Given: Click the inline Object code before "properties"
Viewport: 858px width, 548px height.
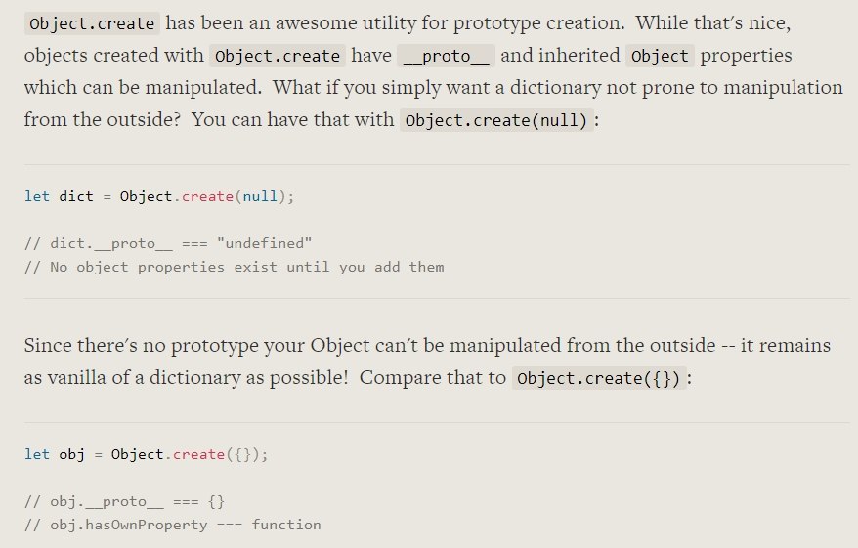Looking at the screenshot, I should [660, 56].
